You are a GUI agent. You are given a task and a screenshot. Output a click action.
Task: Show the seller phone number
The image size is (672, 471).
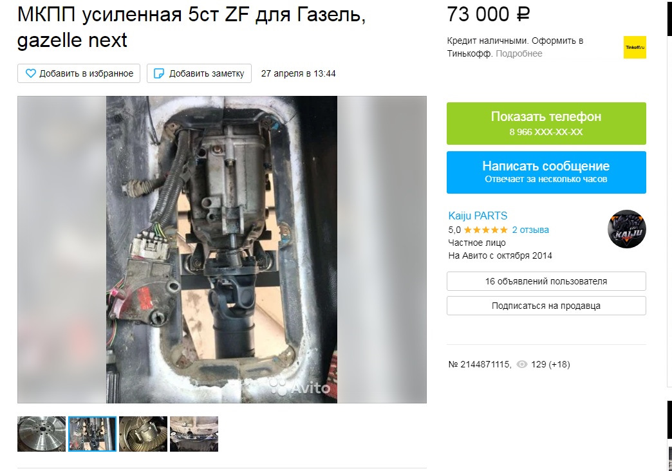546,124
